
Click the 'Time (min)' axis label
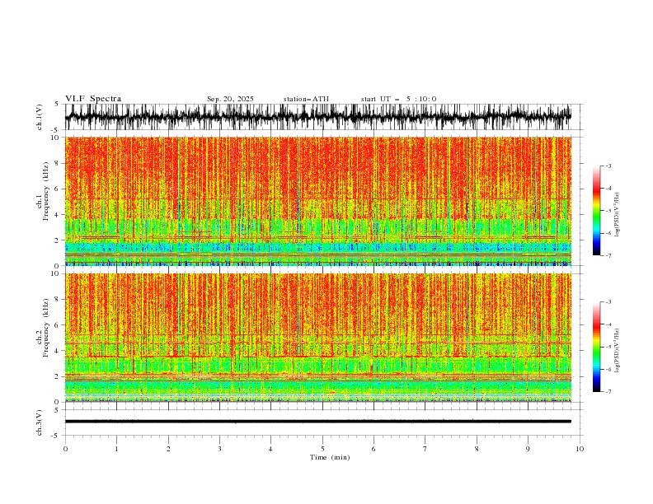[330, 457]
